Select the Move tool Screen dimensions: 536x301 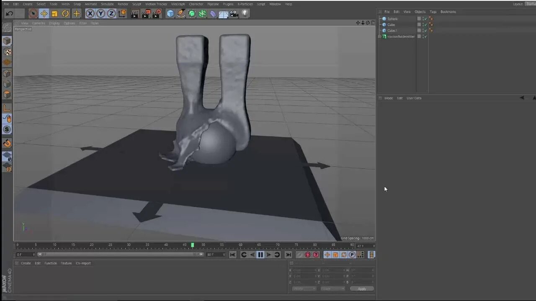coord(44,13)
